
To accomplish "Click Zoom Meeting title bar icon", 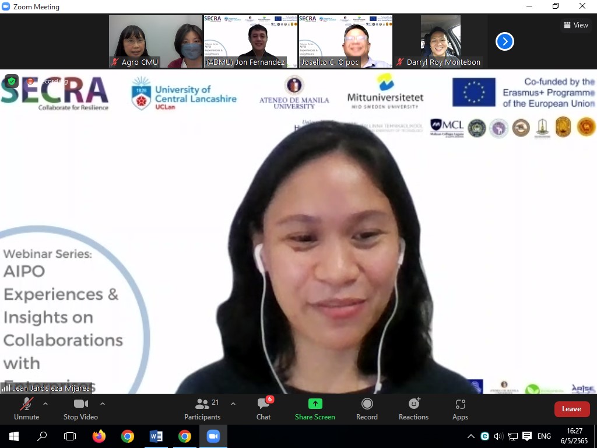I will click(6, 6).
